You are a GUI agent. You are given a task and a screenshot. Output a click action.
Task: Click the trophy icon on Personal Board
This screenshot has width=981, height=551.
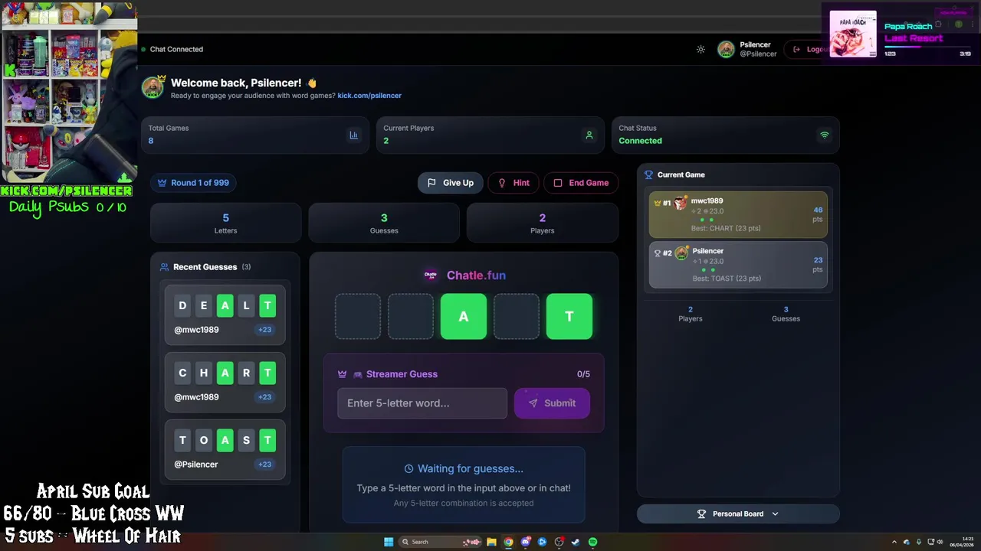pos(701,514)
